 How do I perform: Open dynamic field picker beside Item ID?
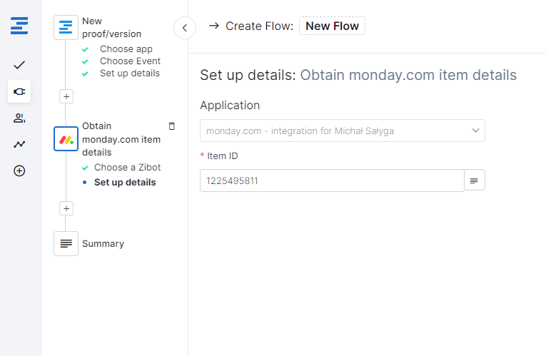pyautogui.click(x=474, y=180)
